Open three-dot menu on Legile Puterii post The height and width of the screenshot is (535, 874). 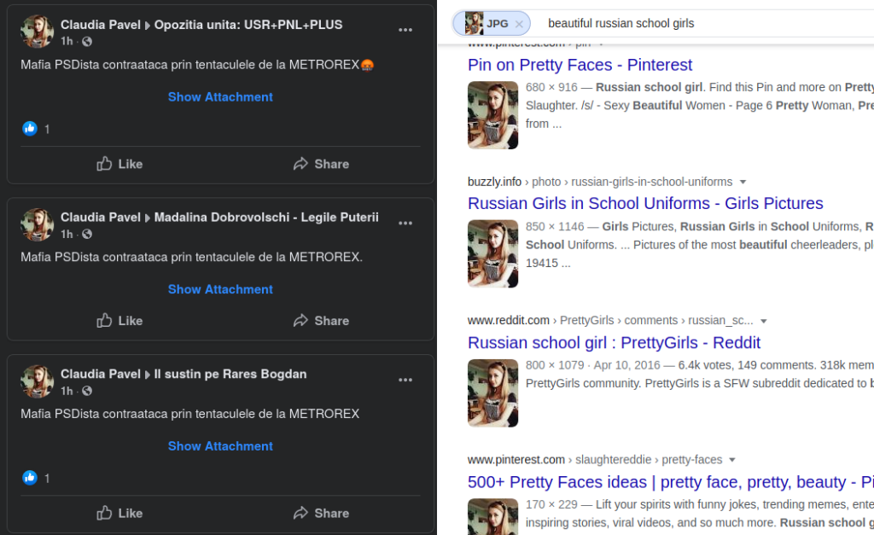[405, 224]
